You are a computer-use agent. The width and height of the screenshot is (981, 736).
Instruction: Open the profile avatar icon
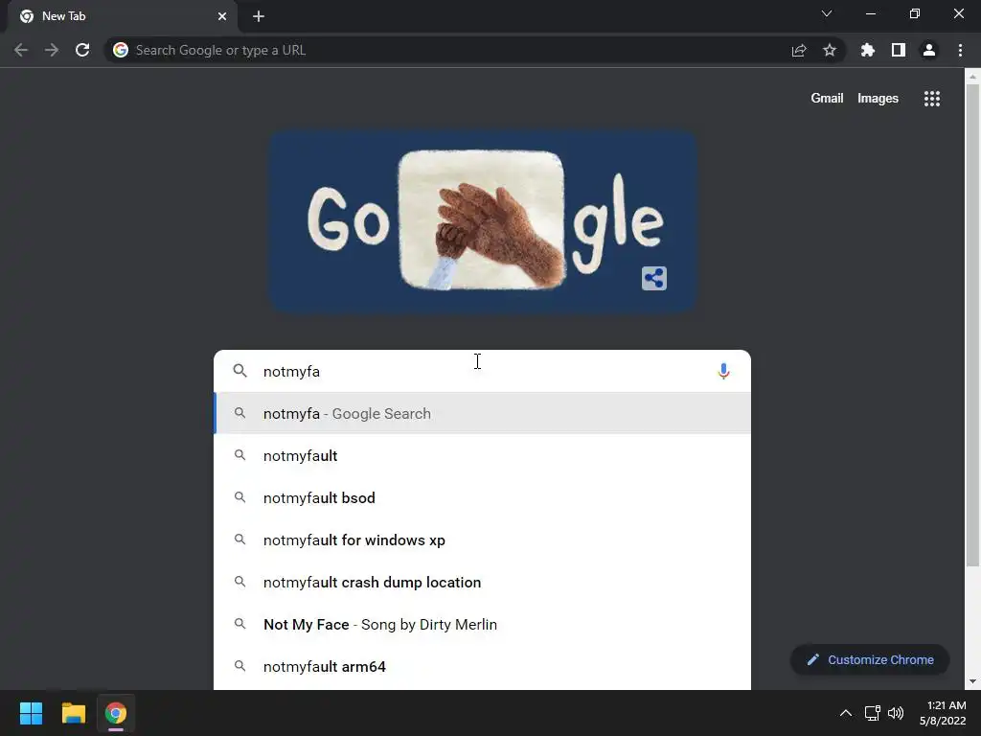click(929, 50)
